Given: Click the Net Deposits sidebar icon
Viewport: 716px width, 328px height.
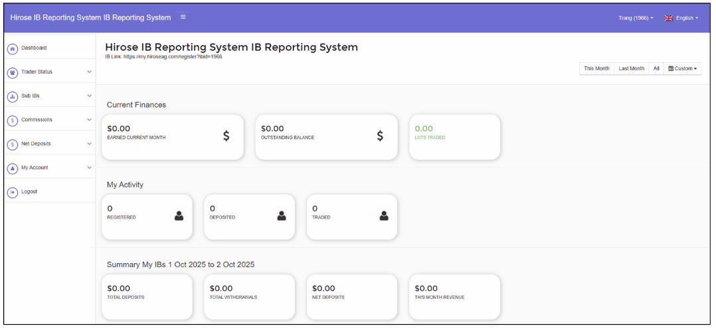Looking at the screenshot, I should (12, 144).
